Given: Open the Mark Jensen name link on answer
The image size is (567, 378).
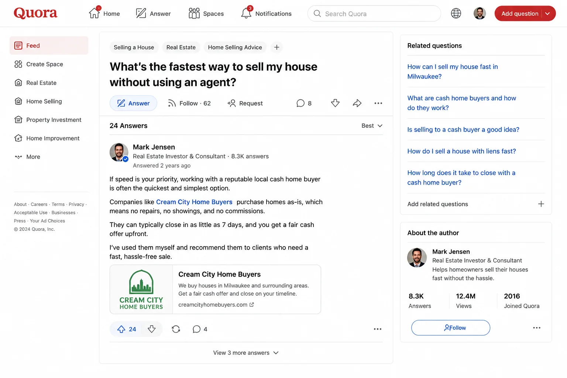Looking at the screenshot, I should tap(154, 147).
